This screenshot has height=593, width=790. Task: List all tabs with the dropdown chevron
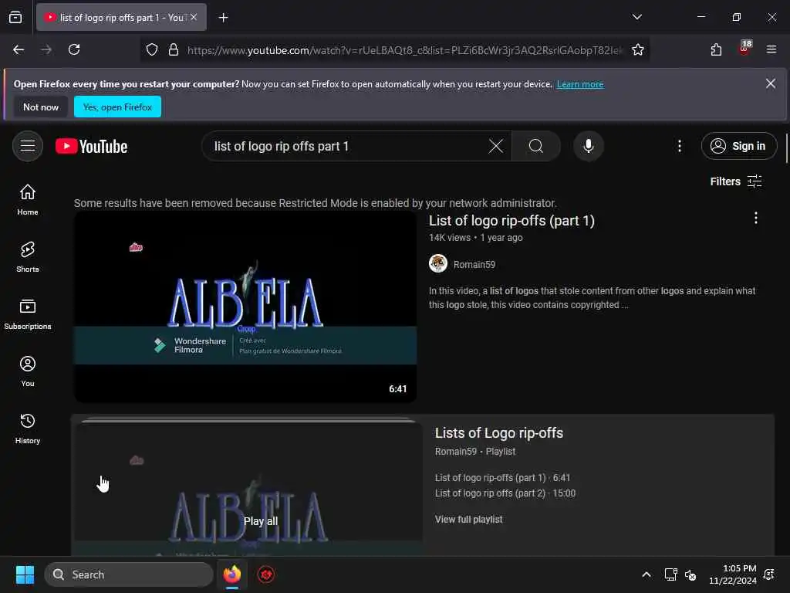[x=636, y=17]
